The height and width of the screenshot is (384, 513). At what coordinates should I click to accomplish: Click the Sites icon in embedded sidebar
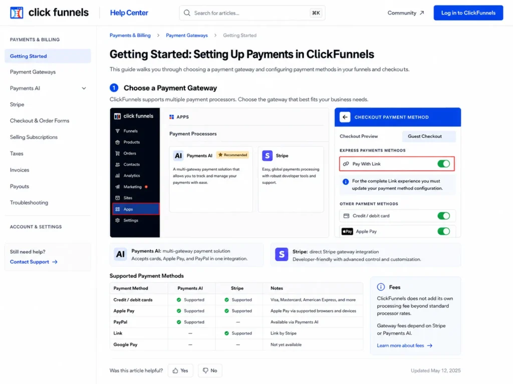point(117,198)
